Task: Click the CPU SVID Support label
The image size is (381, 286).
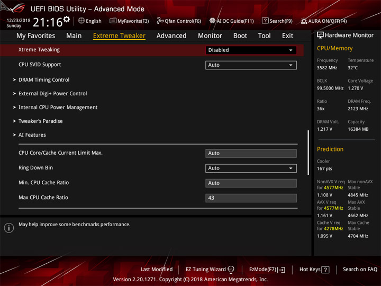Action: (40, 65)
